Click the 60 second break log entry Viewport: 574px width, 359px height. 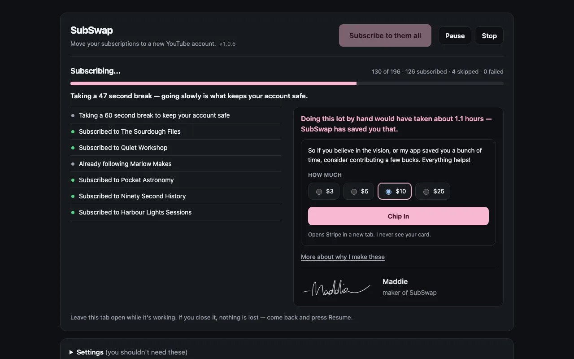pyautogui.click(x=175, y=115)
